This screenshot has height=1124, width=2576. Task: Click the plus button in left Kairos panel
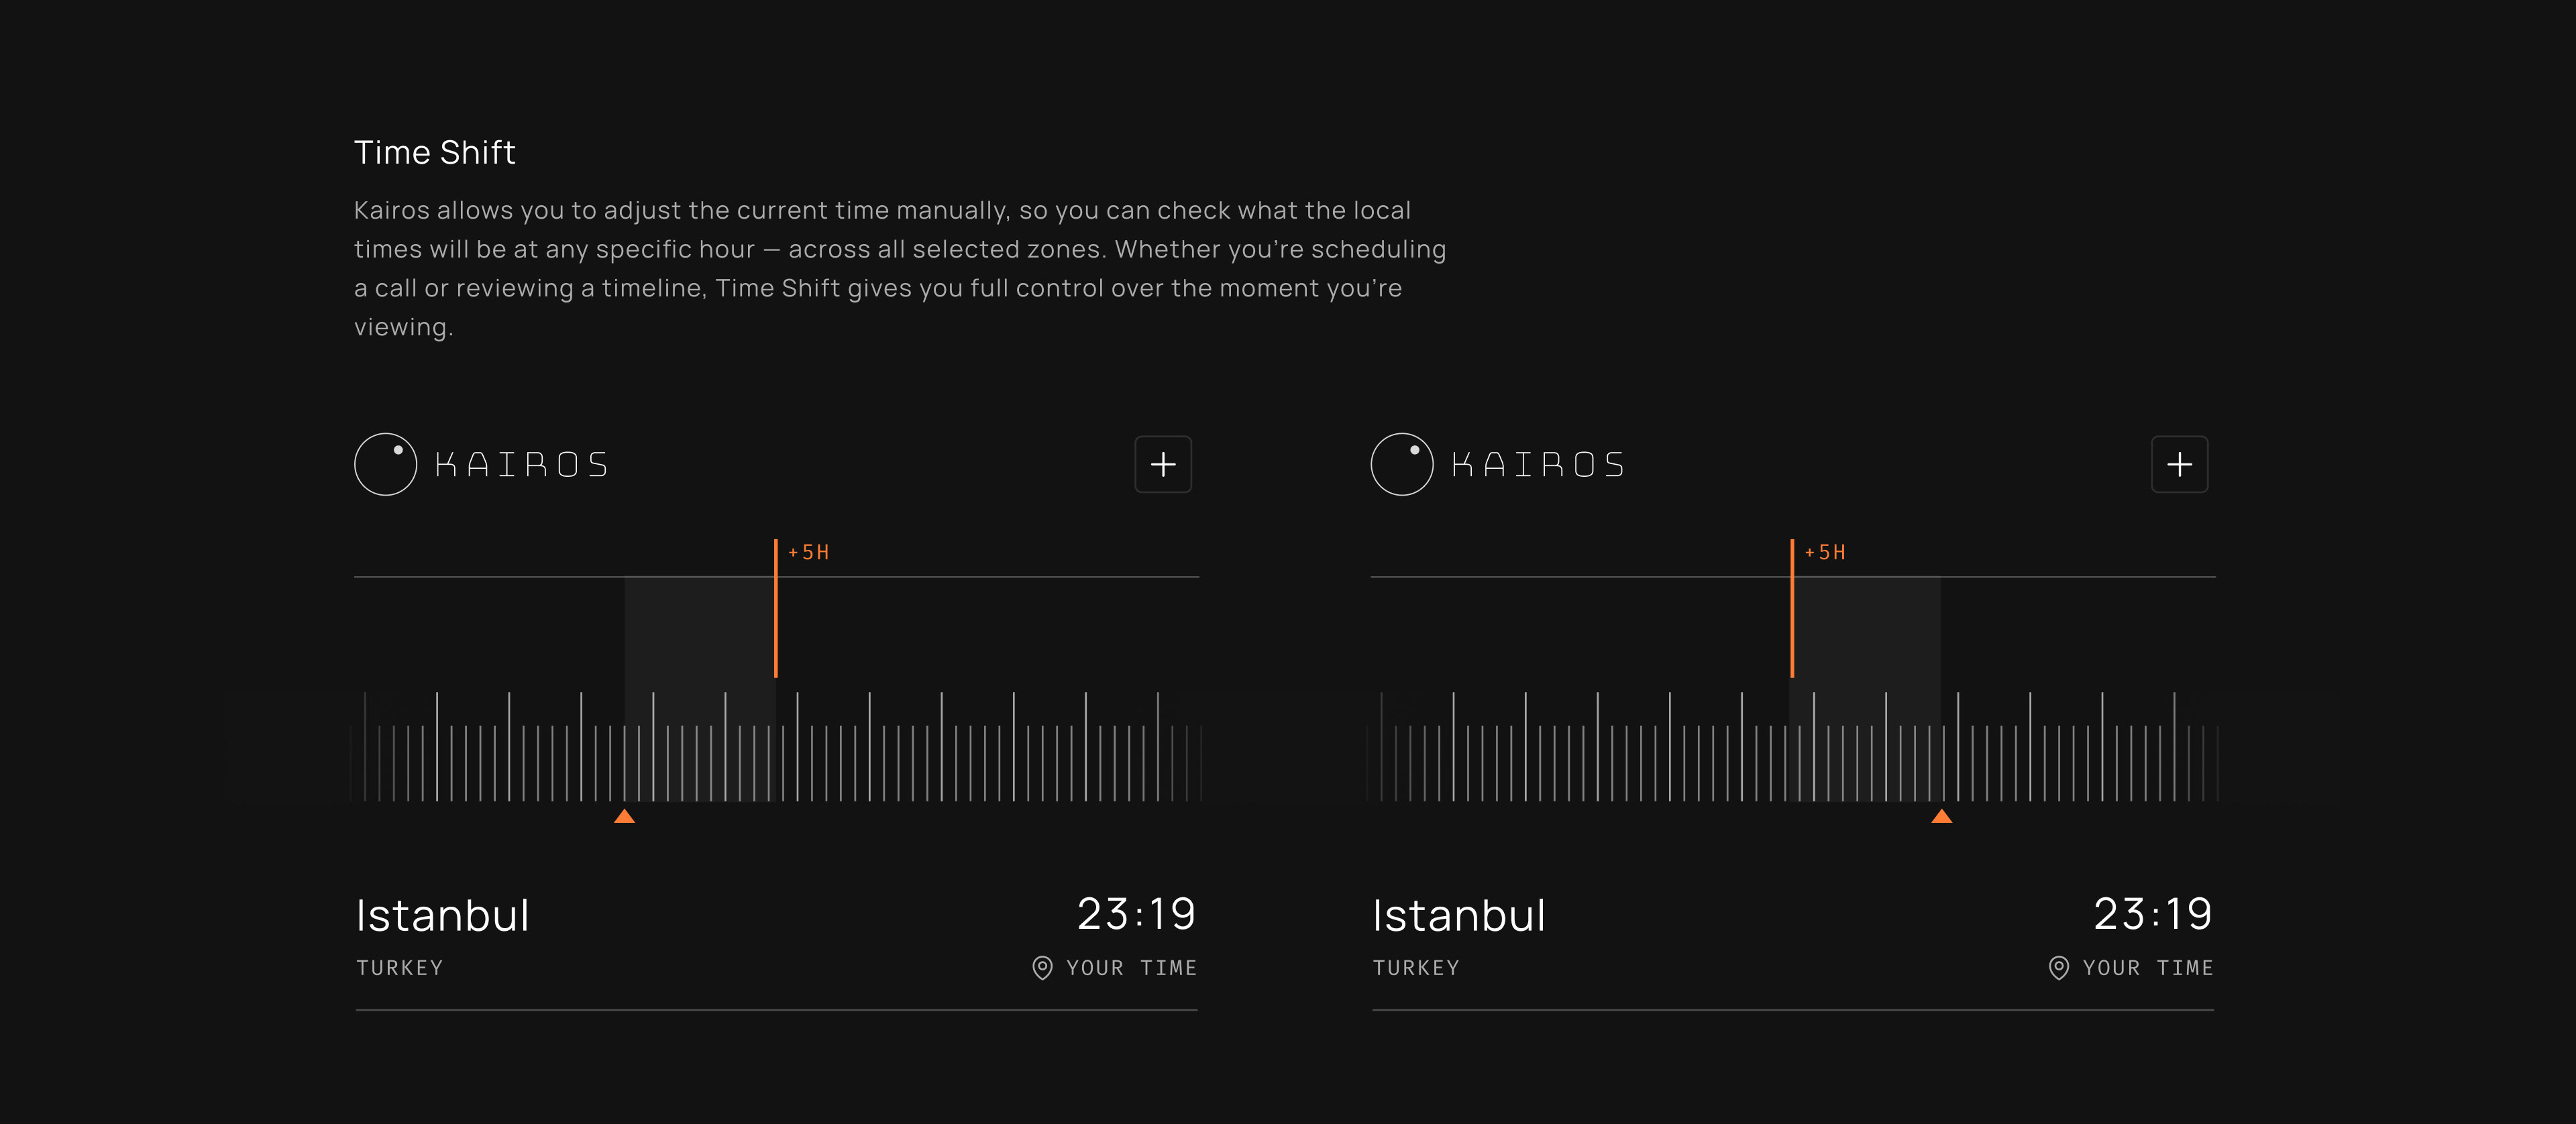click(1162, 464)
